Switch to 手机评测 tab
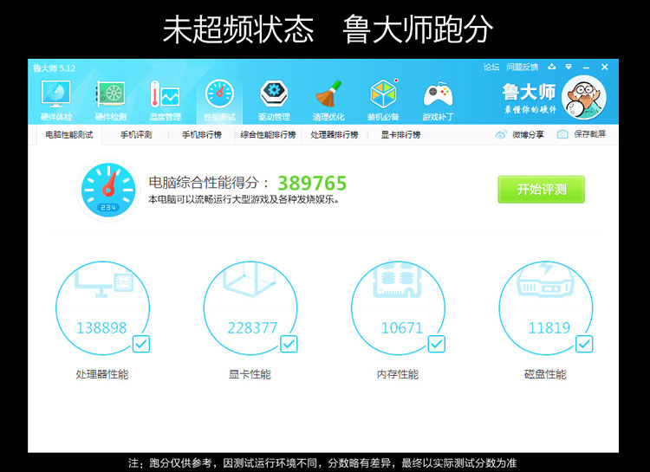 tap(136, 135)
